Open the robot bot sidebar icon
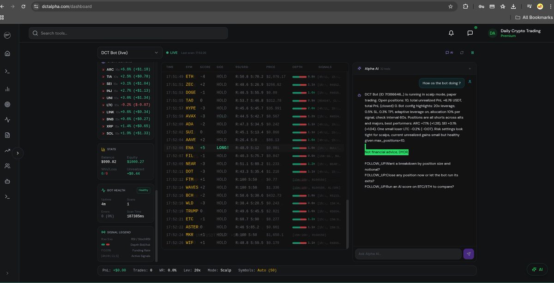 click(x=7, y=181)
